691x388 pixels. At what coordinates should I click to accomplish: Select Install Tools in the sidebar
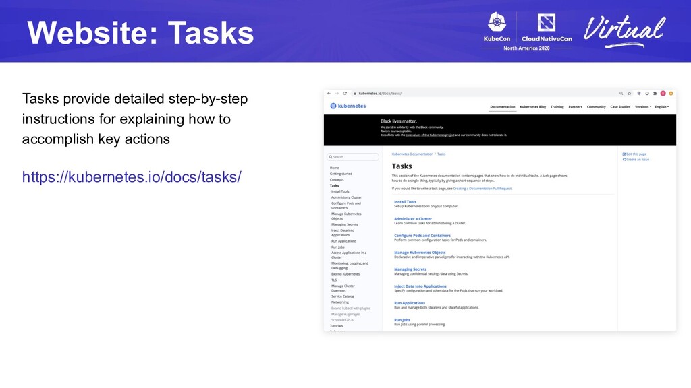click(x=340, y=191)
